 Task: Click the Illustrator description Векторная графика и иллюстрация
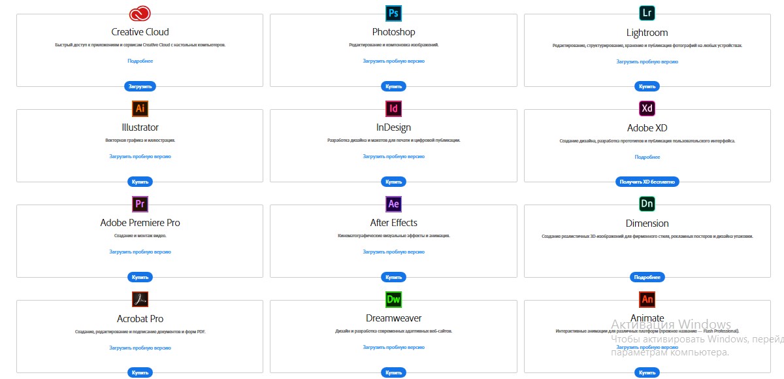tap(140, 140)
